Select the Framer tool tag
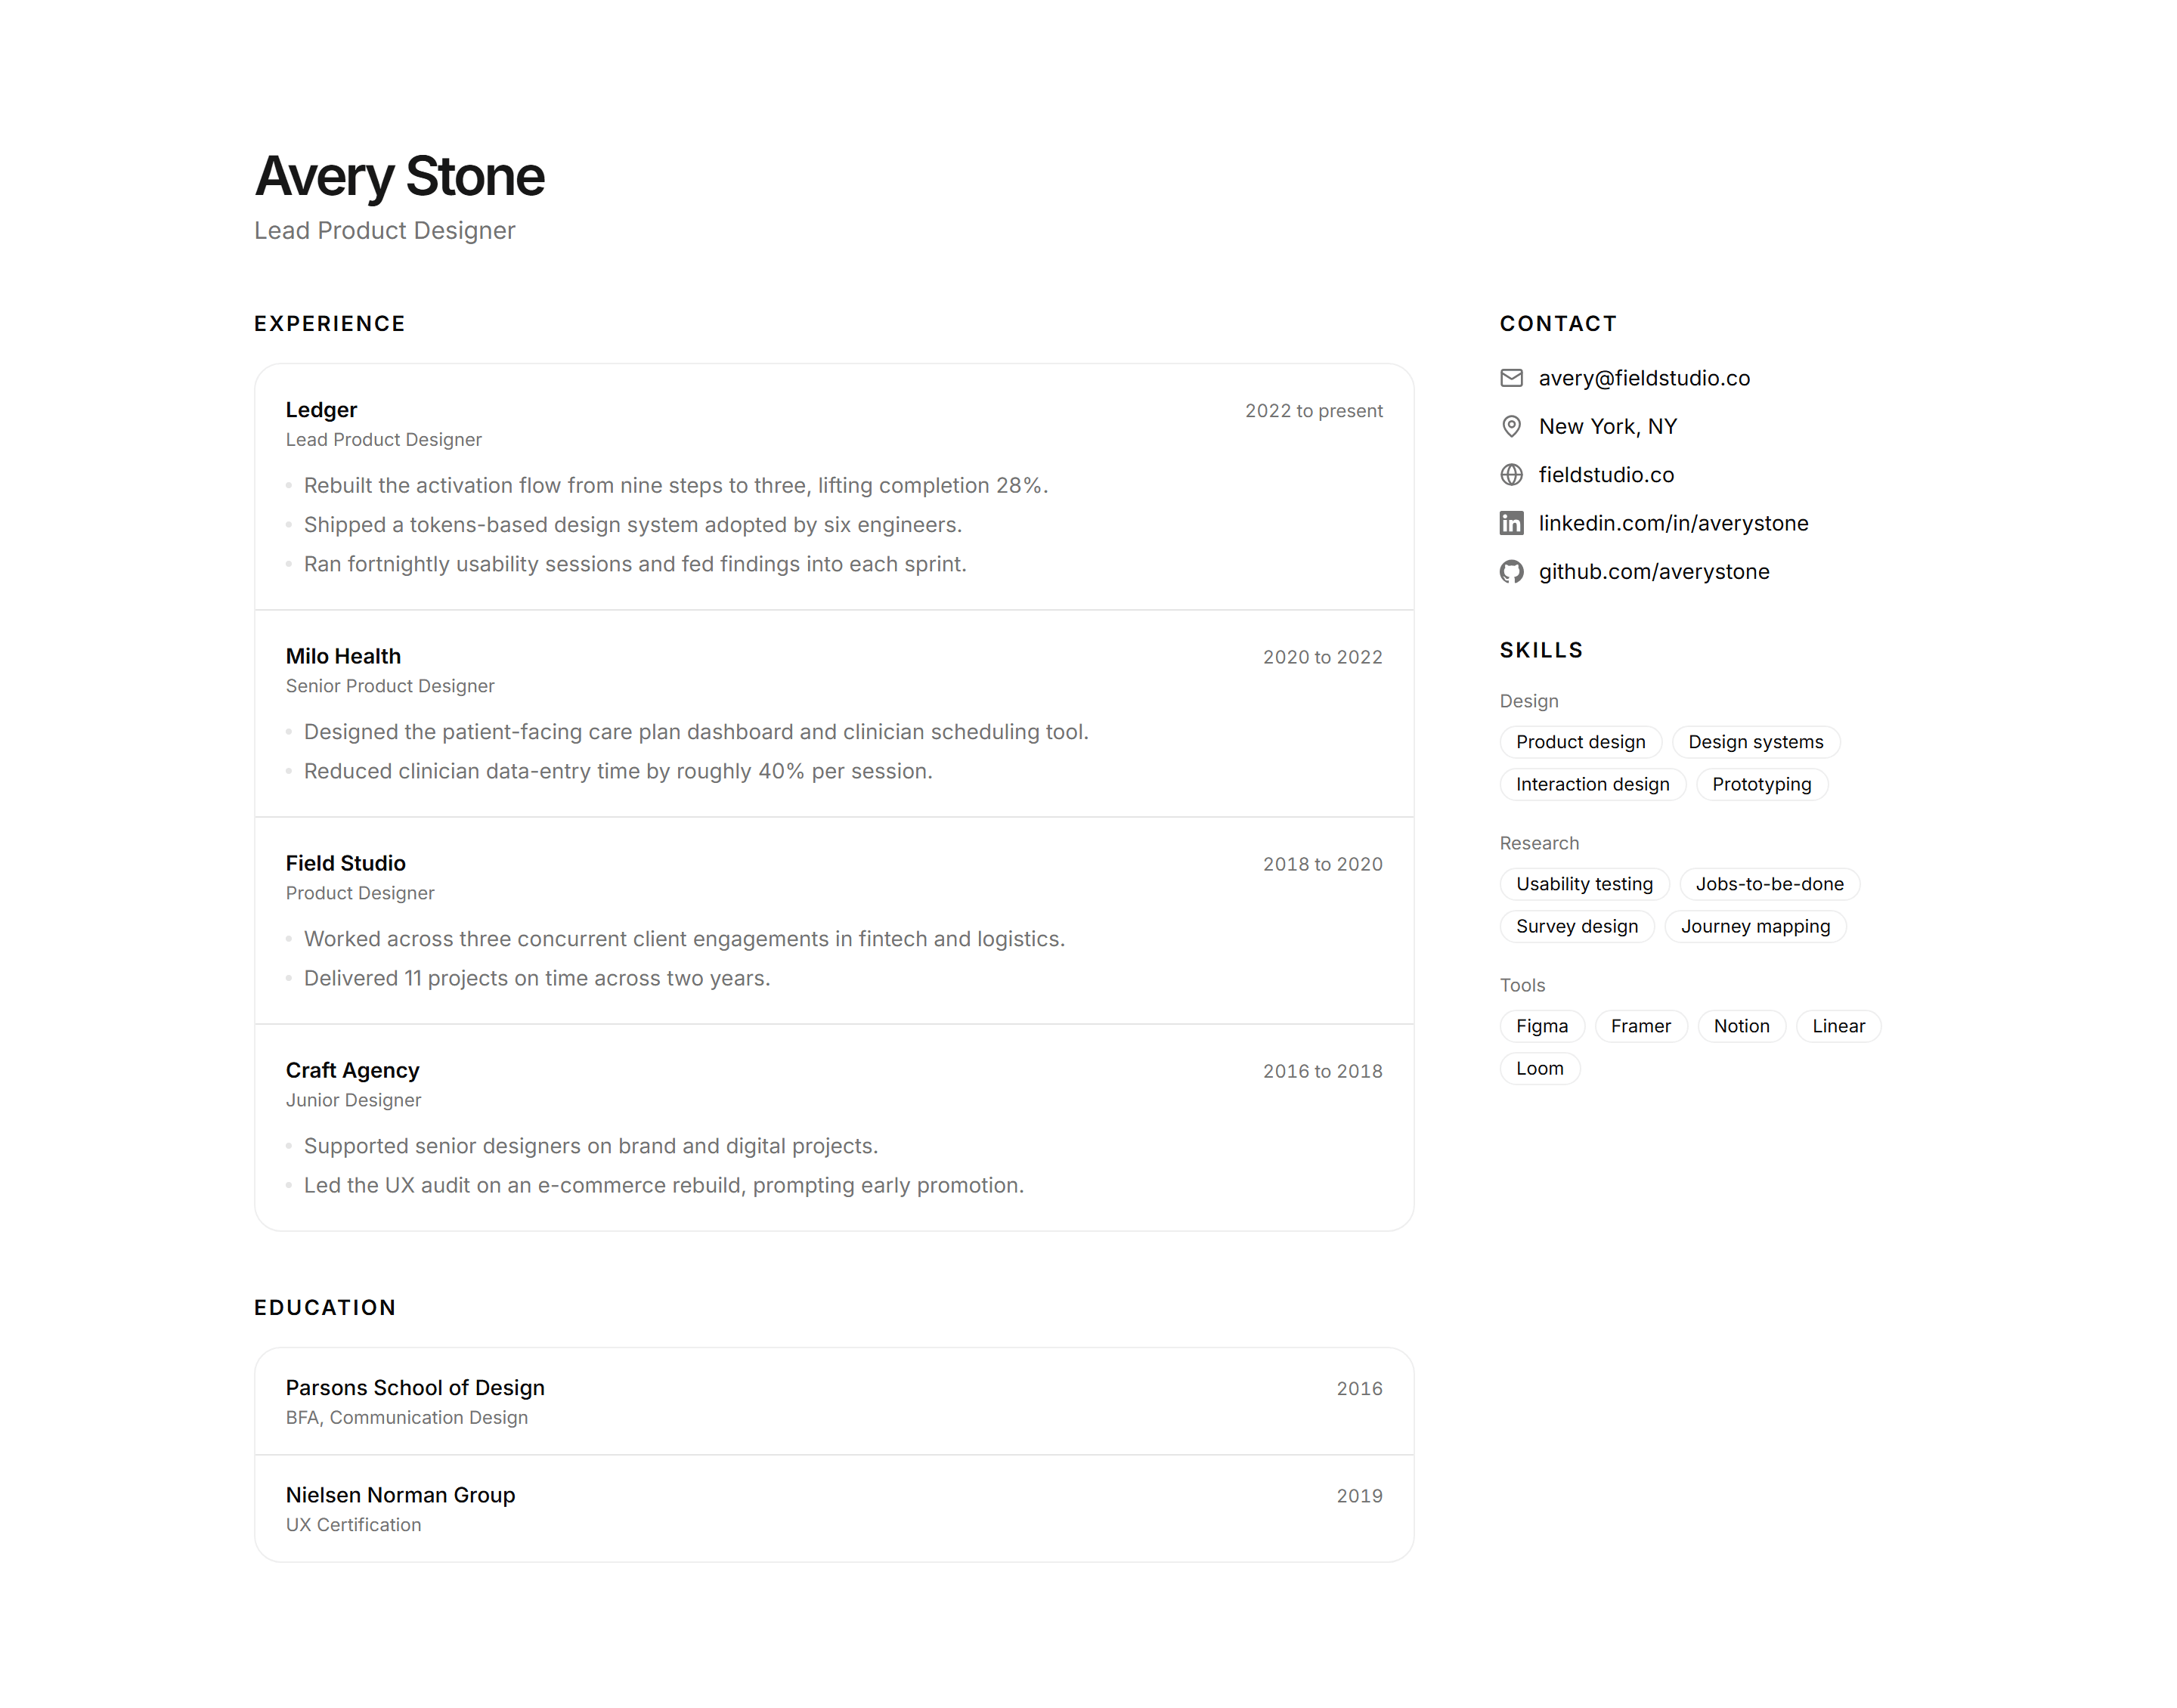The image size is (2177, 1708). [x=1640, y=1026]
